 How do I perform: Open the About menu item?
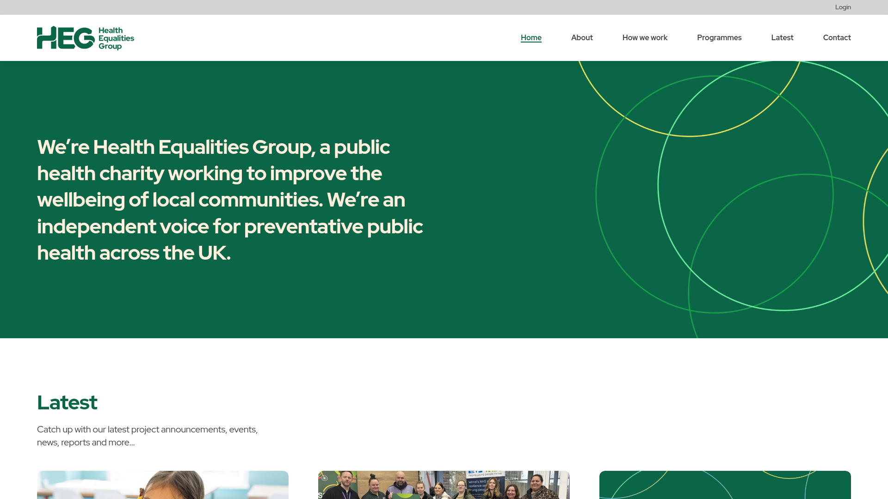pos(582,38)
